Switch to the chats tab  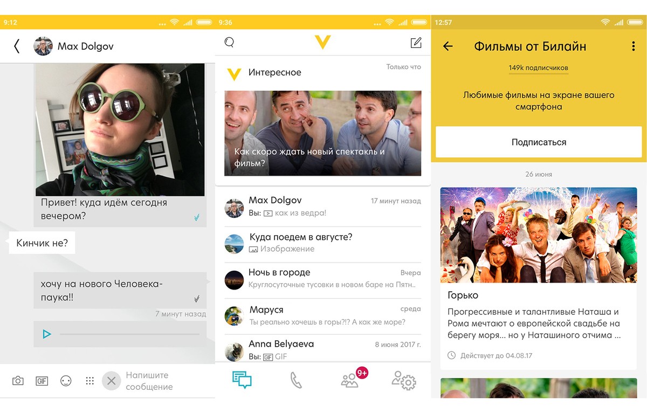(x=242, y=380)
